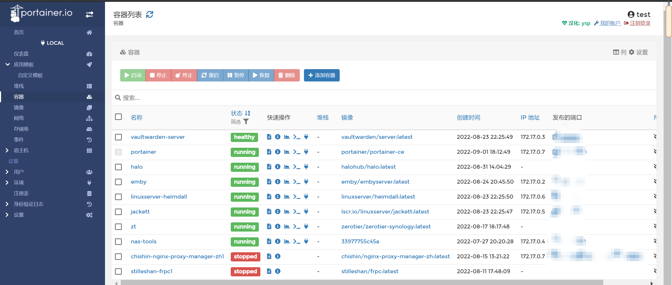The image size is (672, 285).
Task: Open stats chart icon for emby
Action: 287,182
